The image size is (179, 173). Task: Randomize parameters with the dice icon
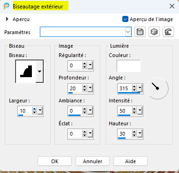(x=154, y=32)
